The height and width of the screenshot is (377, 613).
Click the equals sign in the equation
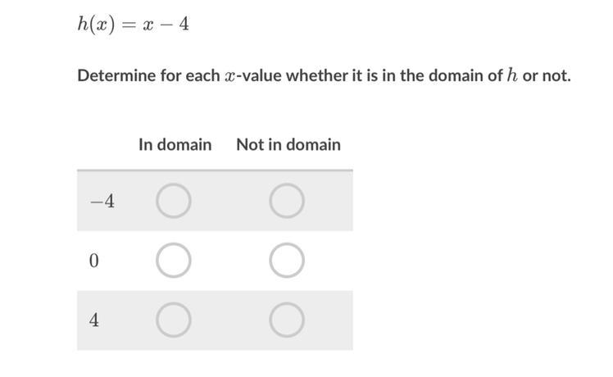128,25
